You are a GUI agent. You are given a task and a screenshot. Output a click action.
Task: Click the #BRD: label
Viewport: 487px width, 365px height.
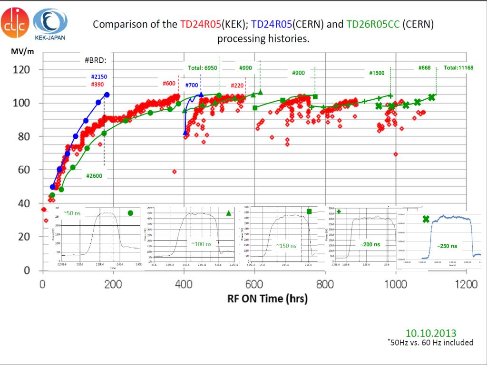[x=95, y=60]
